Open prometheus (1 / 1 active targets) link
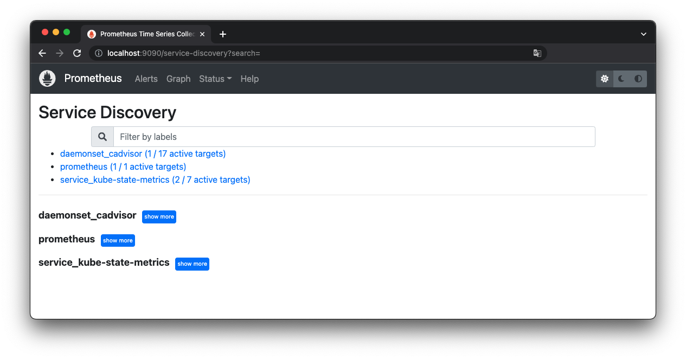 click(123, 167)
